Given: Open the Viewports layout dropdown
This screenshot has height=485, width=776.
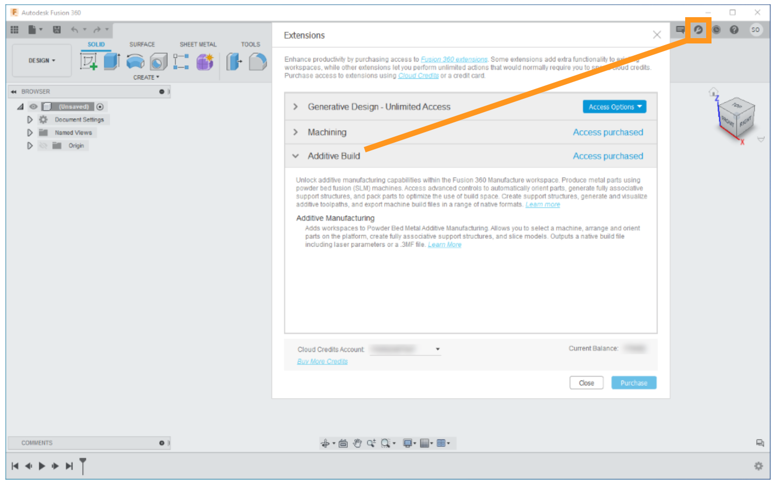Looking at the screenshot, I should (442, 443).
